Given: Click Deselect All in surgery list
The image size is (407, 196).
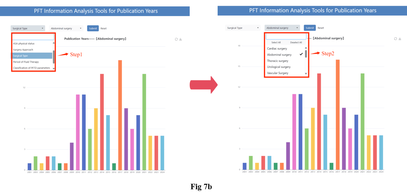Looking at the screenshot, I should pyautogui.click(x=296, y=42).
